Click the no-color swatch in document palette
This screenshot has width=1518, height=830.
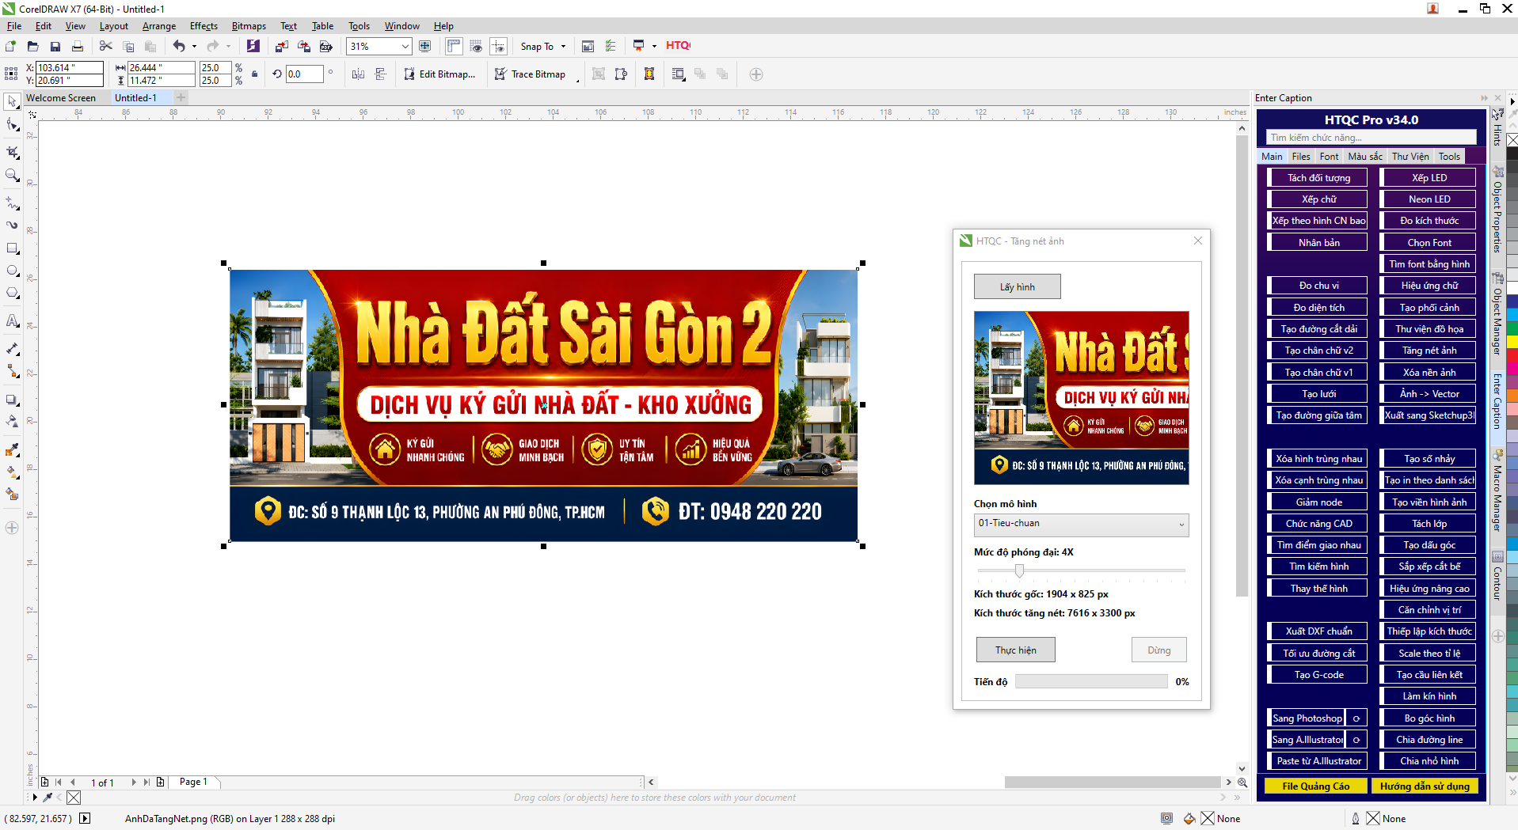(x=74, y=798)
